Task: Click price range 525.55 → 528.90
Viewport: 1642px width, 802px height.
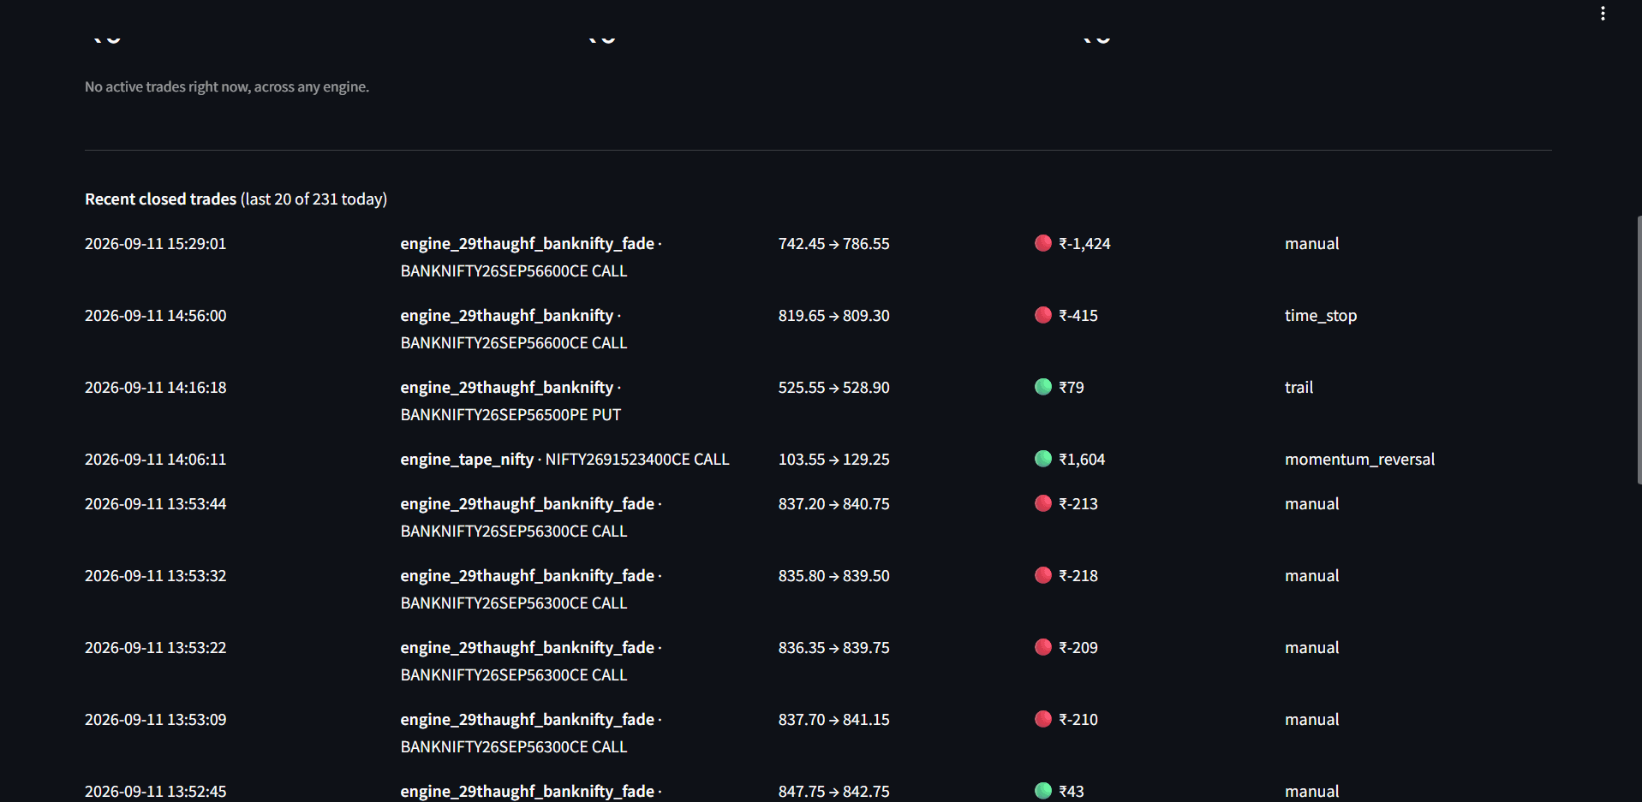Action: [x=834, y=387]
